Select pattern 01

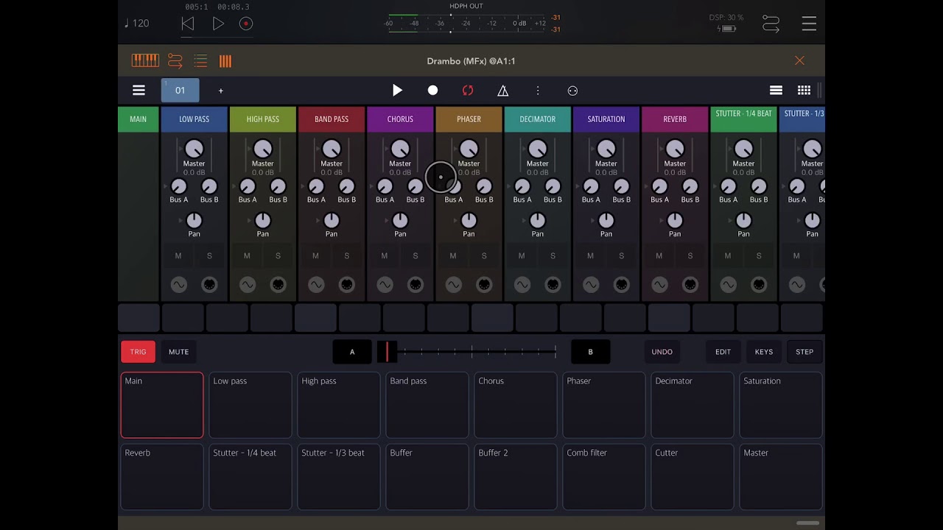[x=180, y=90]
